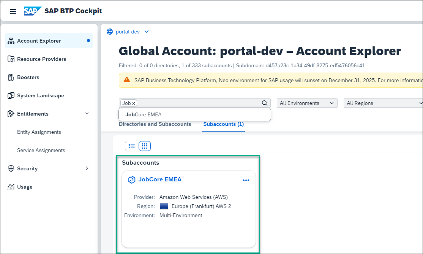Screen dimensions: 423x254
Task: Open the All Environments dropdown
Action: coord(307,103)
